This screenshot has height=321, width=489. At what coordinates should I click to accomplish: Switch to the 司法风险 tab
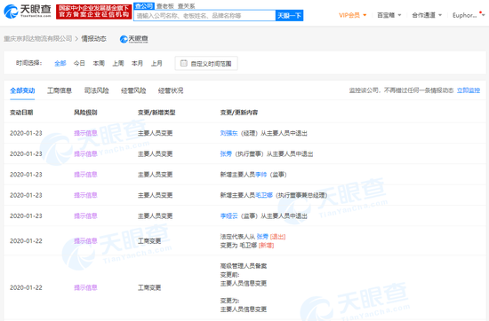coord(96,90)
